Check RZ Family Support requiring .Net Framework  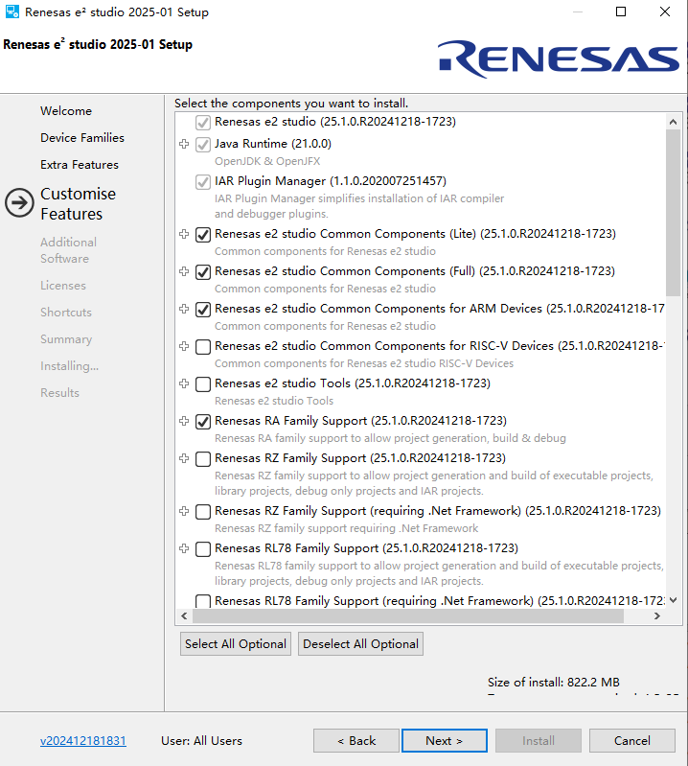tap(203, 512)
